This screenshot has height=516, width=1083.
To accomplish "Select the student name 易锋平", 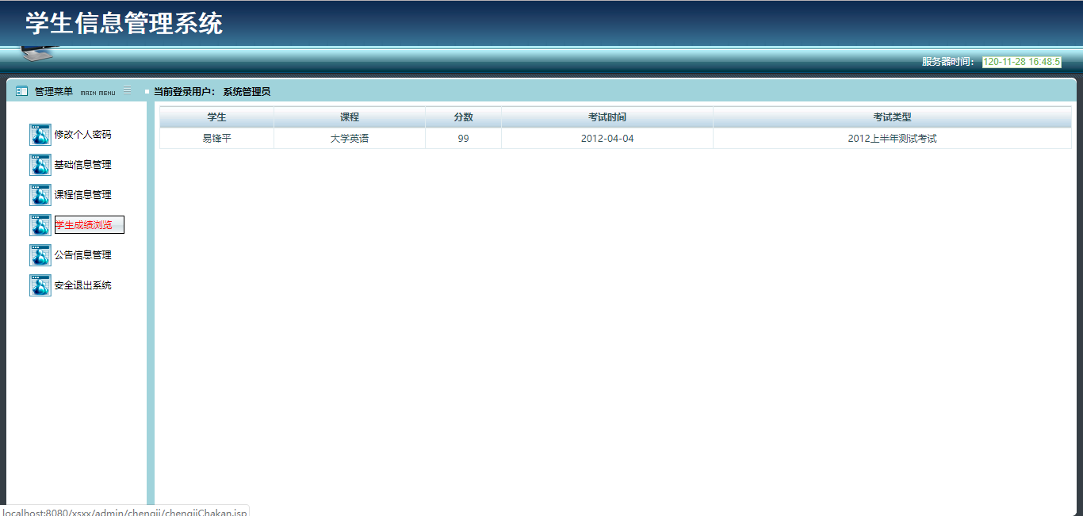I will [x=216, y=139].
